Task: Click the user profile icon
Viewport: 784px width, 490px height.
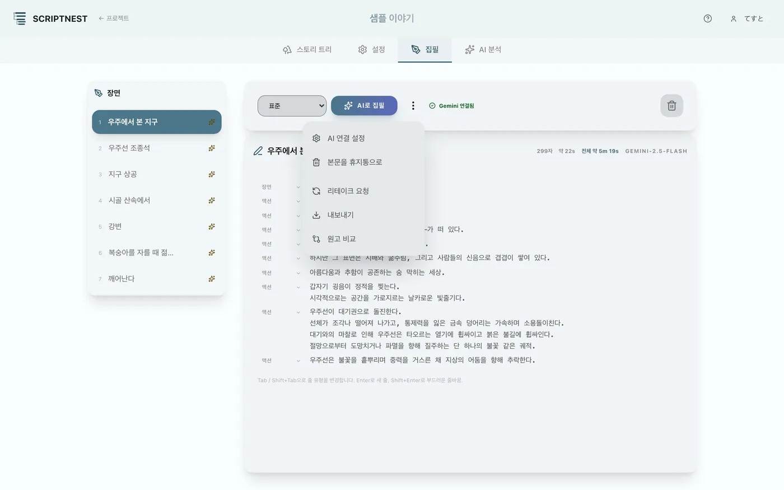Action: coord(733,18)
